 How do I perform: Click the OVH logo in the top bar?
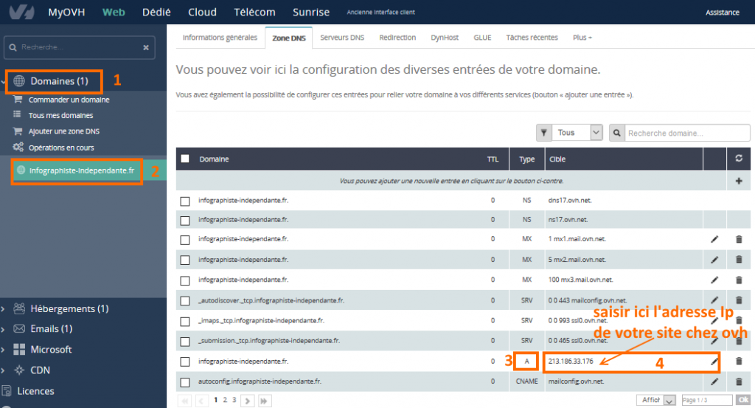tap(22, 12)
